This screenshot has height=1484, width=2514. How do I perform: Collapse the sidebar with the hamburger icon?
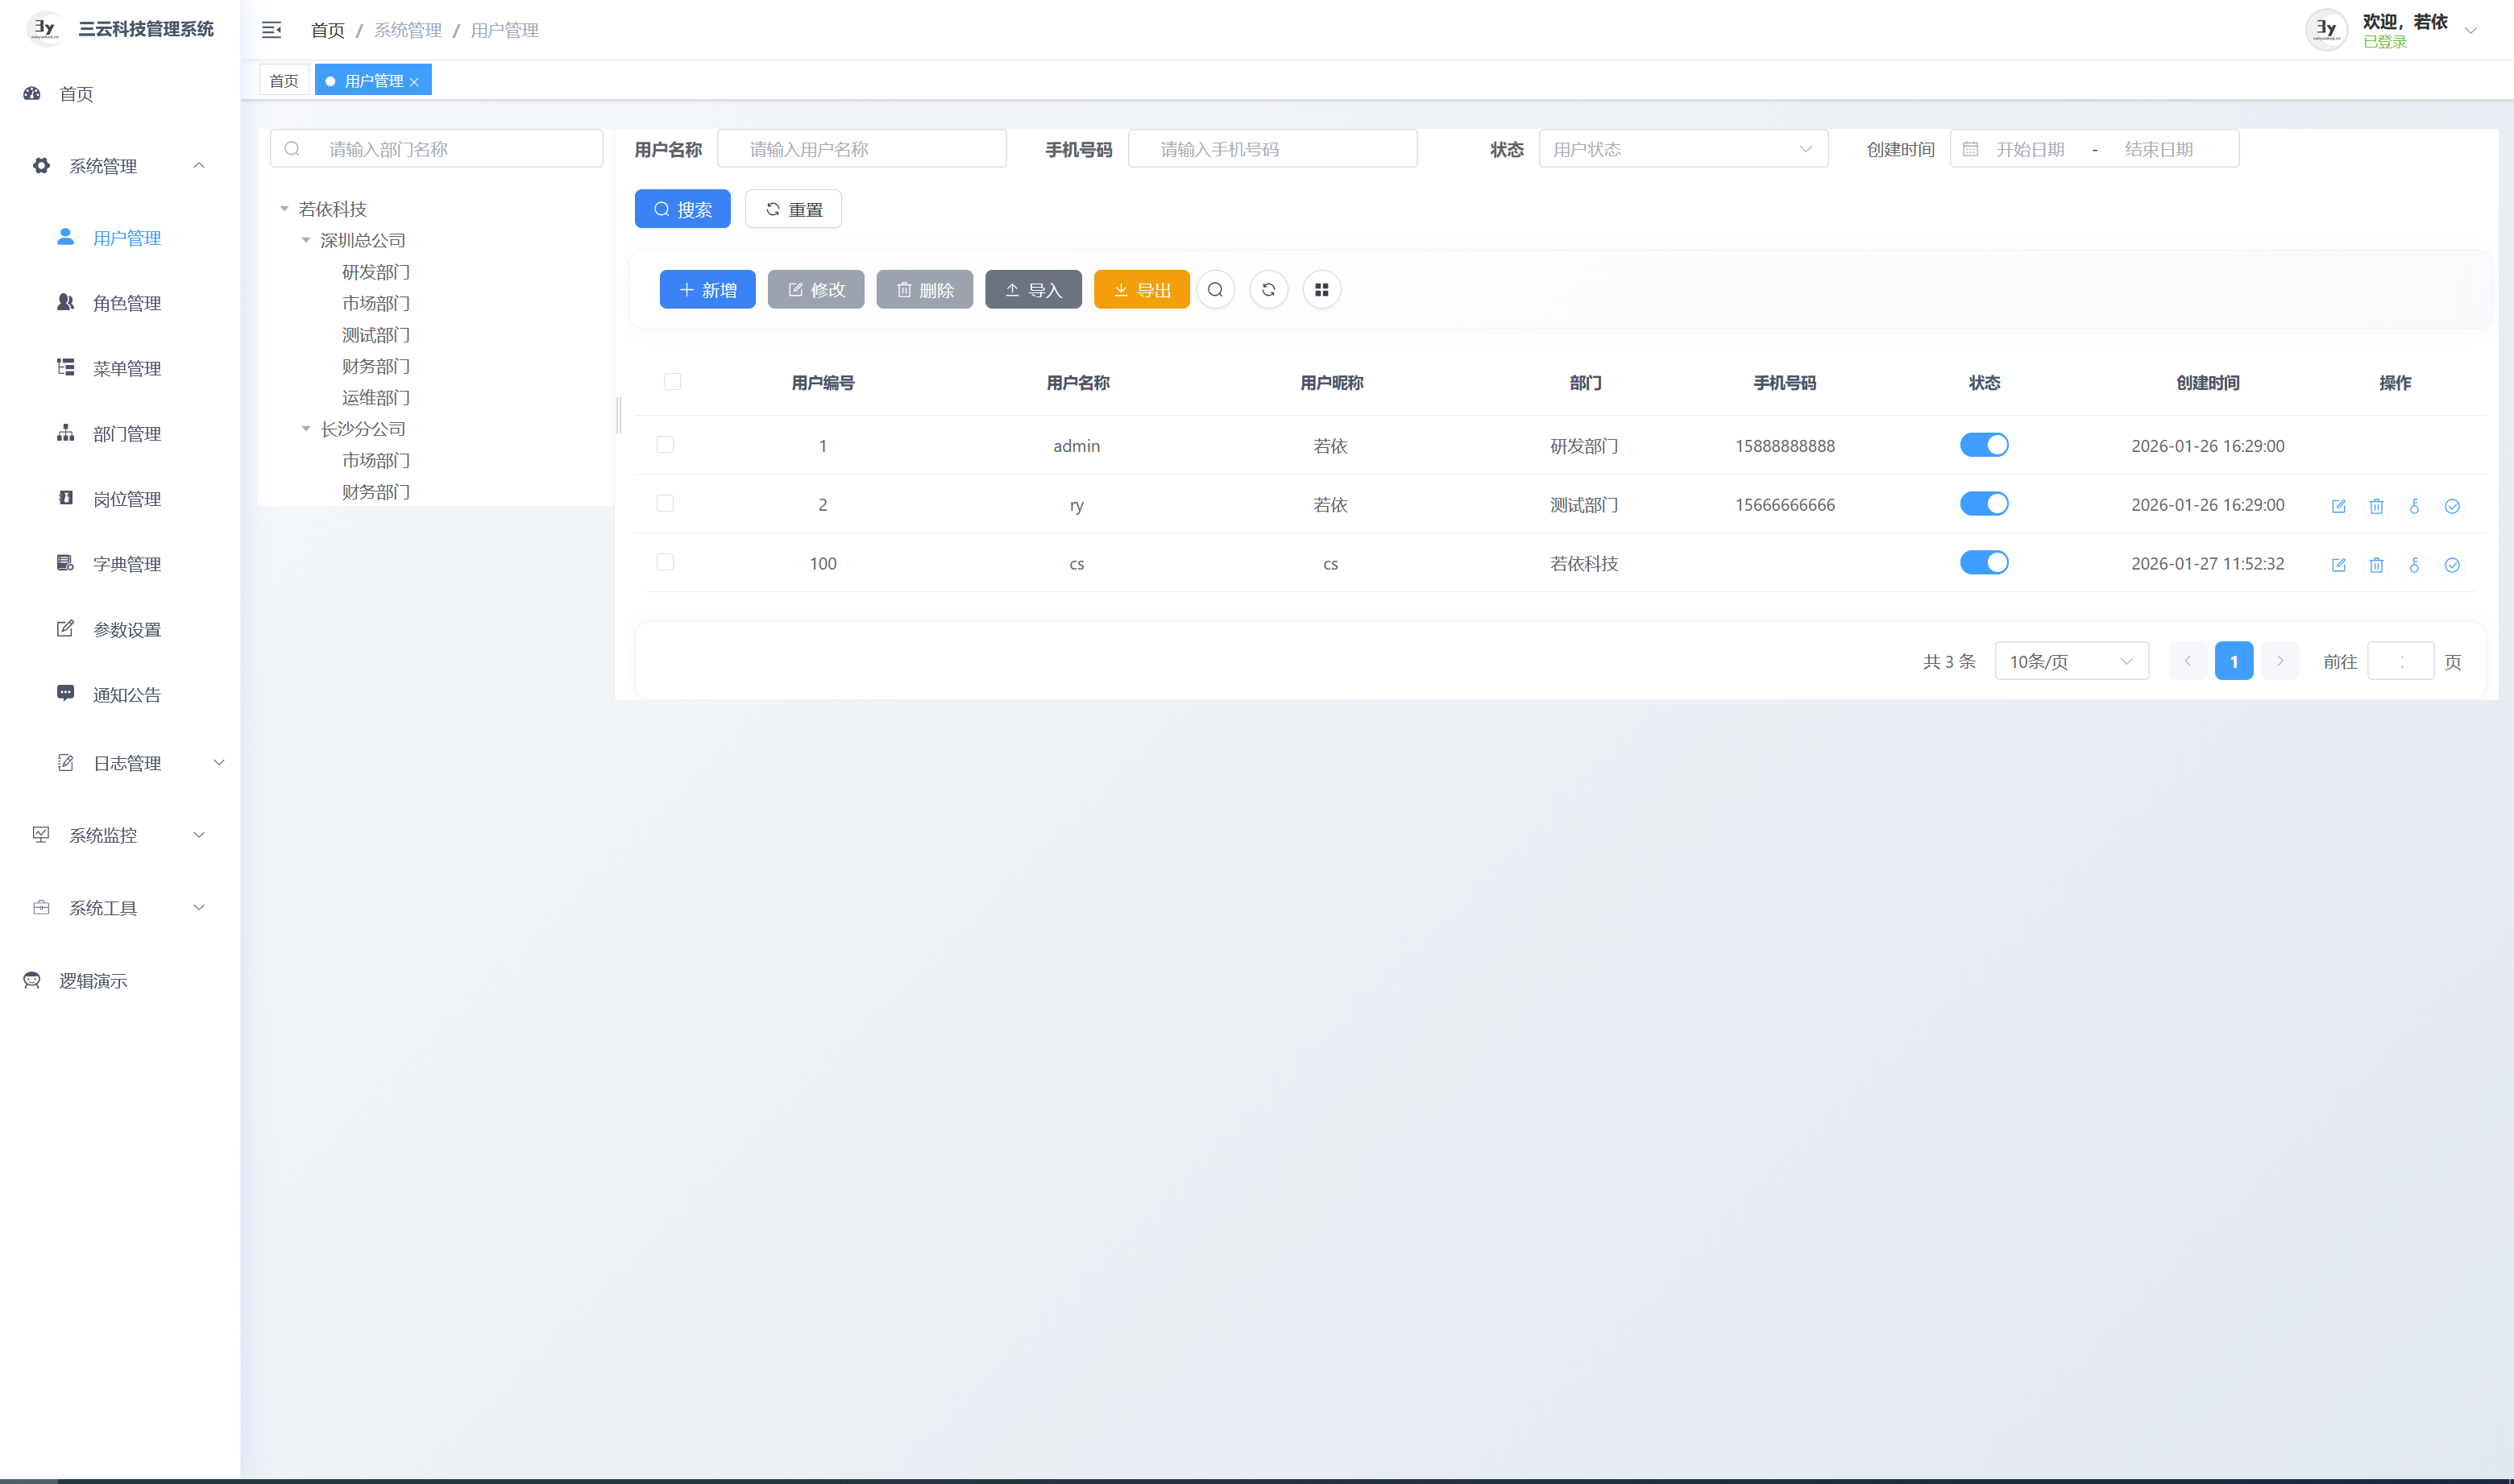point(271,30)
